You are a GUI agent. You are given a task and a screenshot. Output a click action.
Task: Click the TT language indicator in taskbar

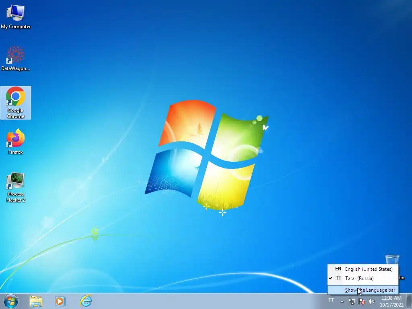(331, 300)
